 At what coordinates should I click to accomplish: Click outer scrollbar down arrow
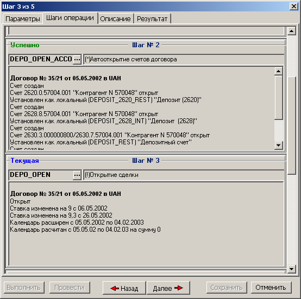pyautogui.click(x=292, y=269)
